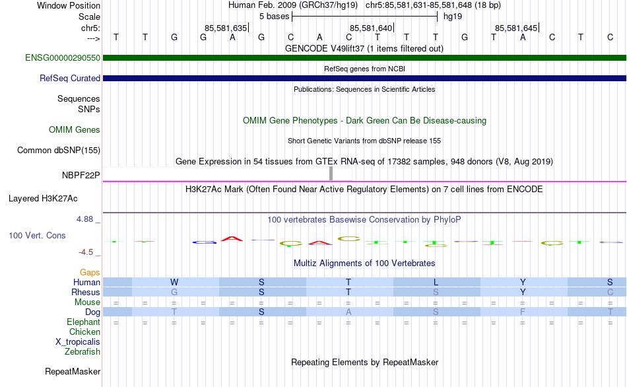Click the Sequences track label

(79, 98)
